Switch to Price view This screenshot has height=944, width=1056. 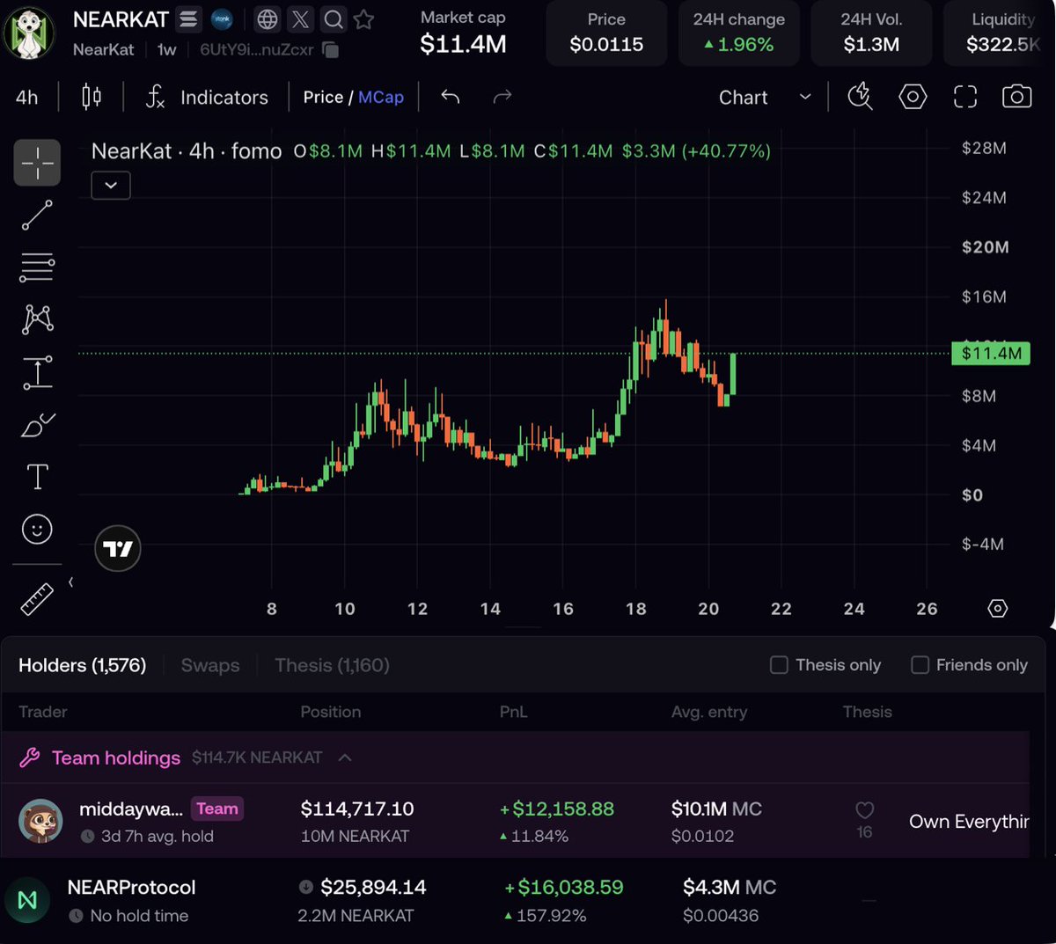[x=323, y=97]
